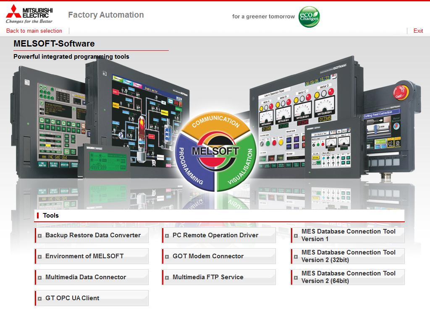Click the Factory Automation title text
Screen dimensions: 430x322
coord(106,15)
